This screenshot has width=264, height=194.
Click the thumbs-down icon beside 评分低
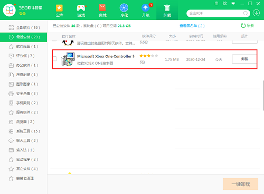tap(11, 56)
